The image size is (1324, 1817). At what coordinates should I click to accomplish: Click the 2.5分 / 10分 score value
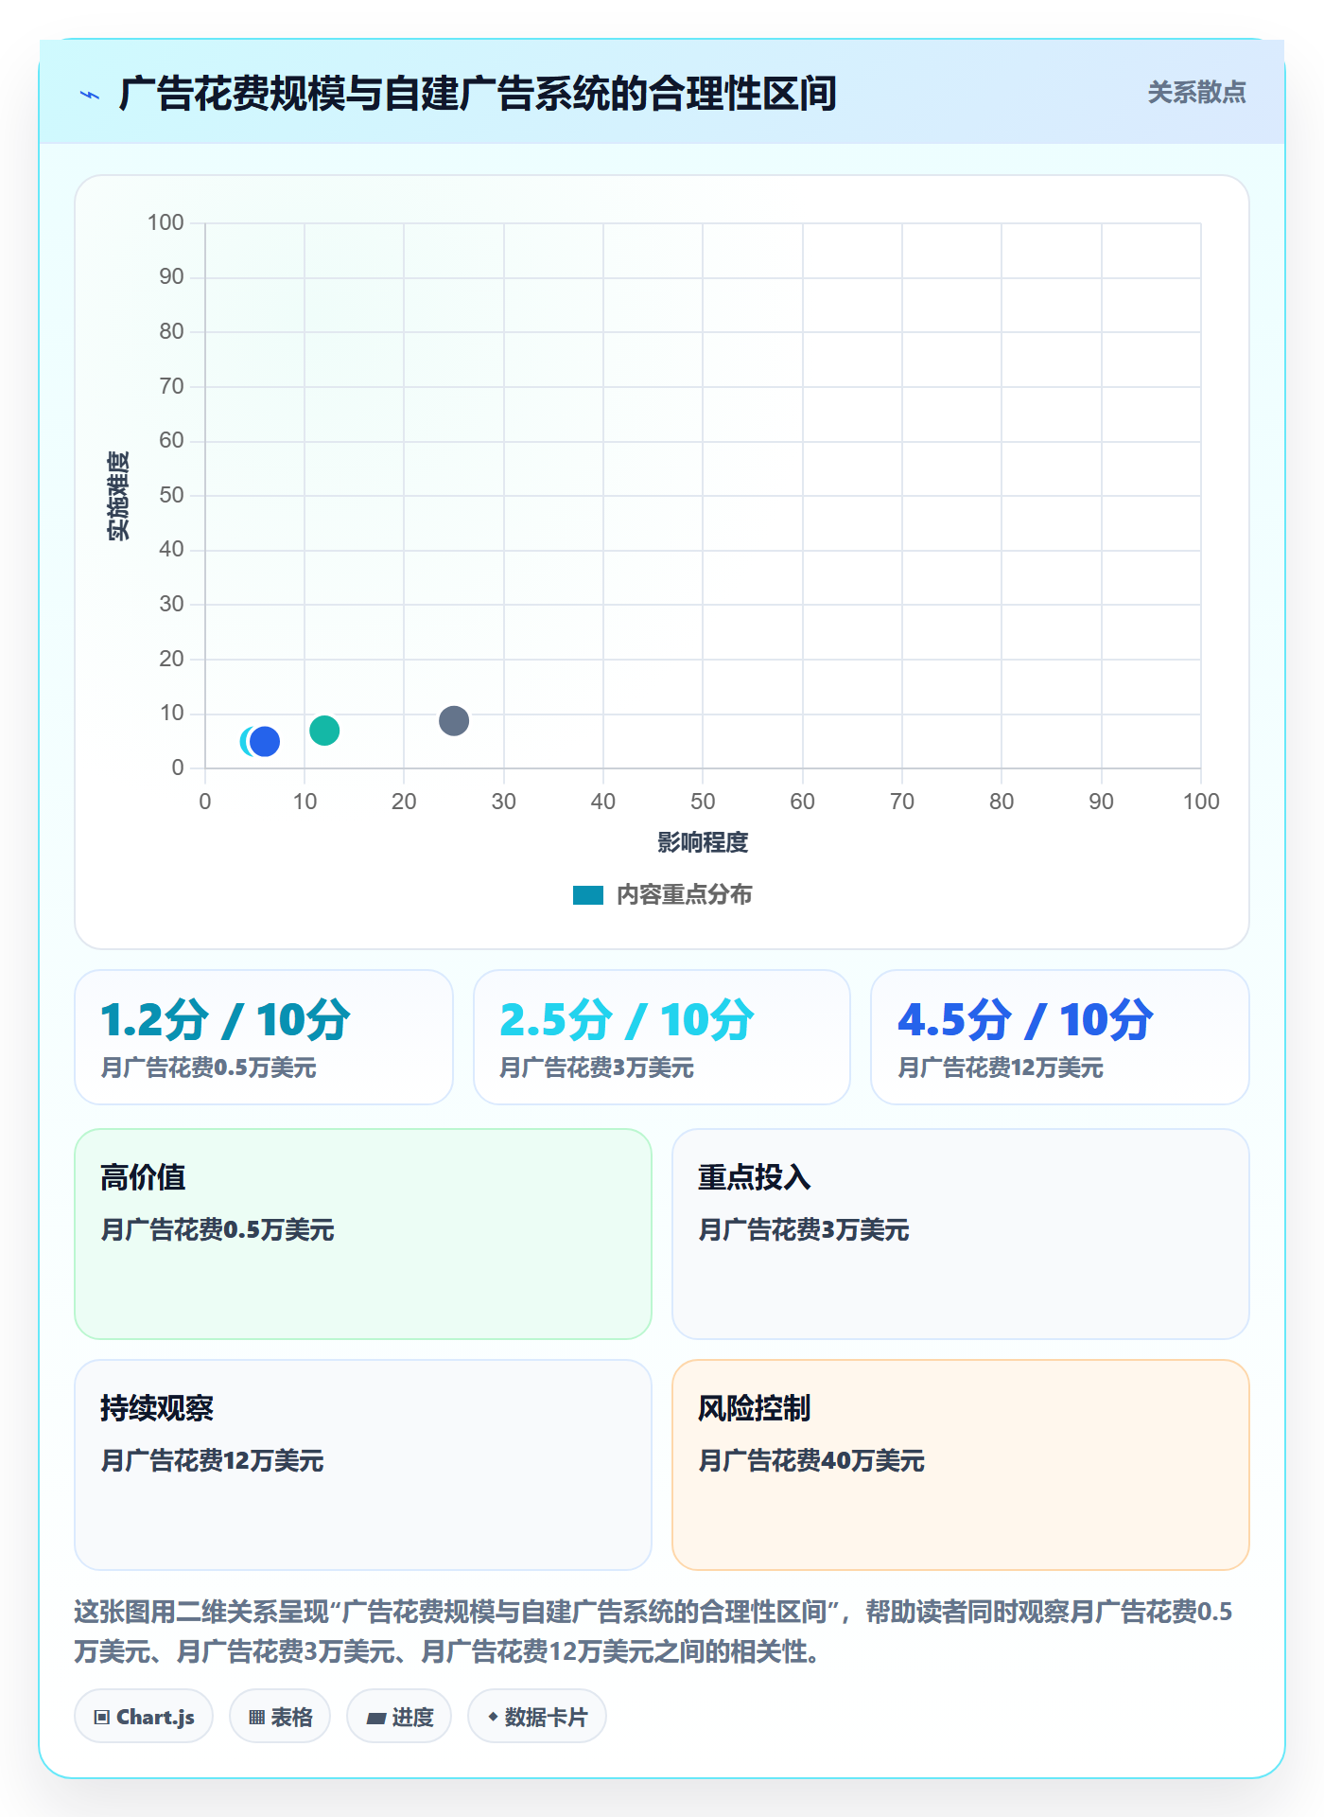click(627, 1020)
